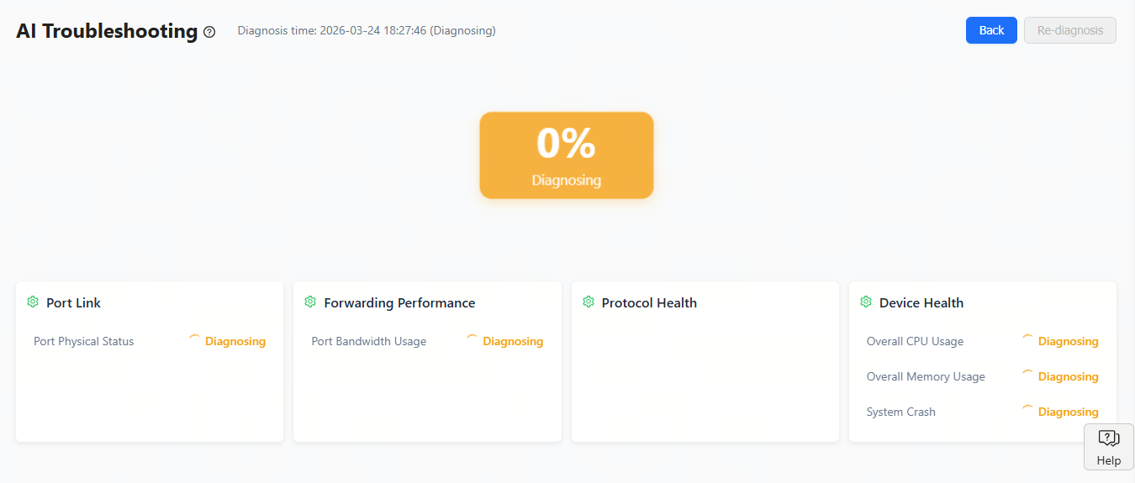The height and width of the screenshot is (483, 1135).
Task: Click the Diagnosing status for Port Bandwidth Usage
Action: tap(513, 341)
